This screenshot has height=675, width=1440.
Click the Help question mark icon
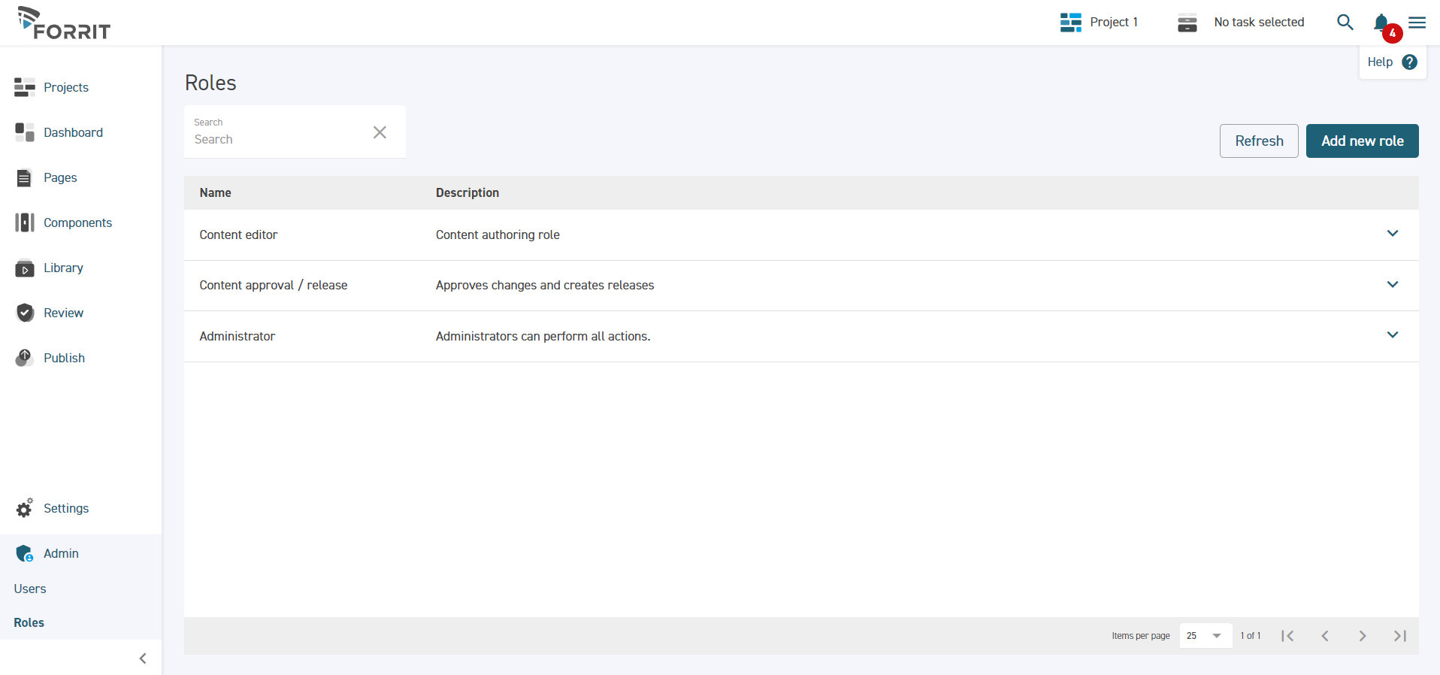[1409, 62]
